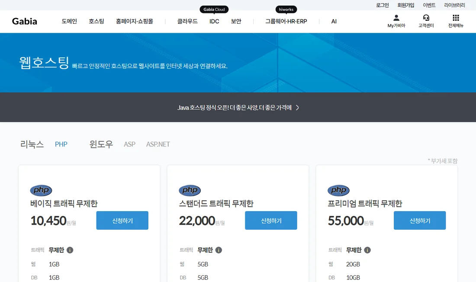Click PHP logo on 프리미엄 card
Viewport: 476px width, 282px height.
338,190
